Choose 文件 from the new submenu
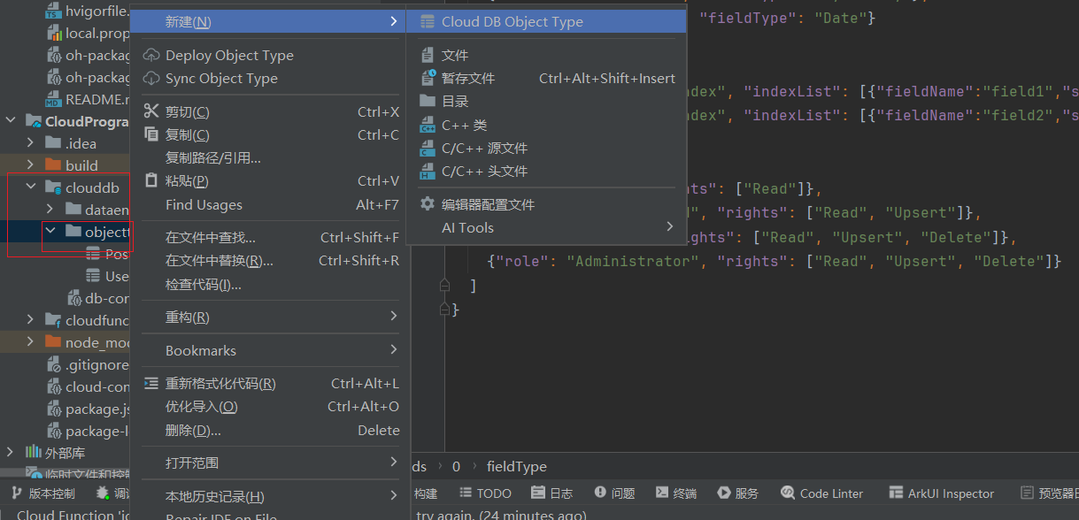 click(x=546, y=55)
